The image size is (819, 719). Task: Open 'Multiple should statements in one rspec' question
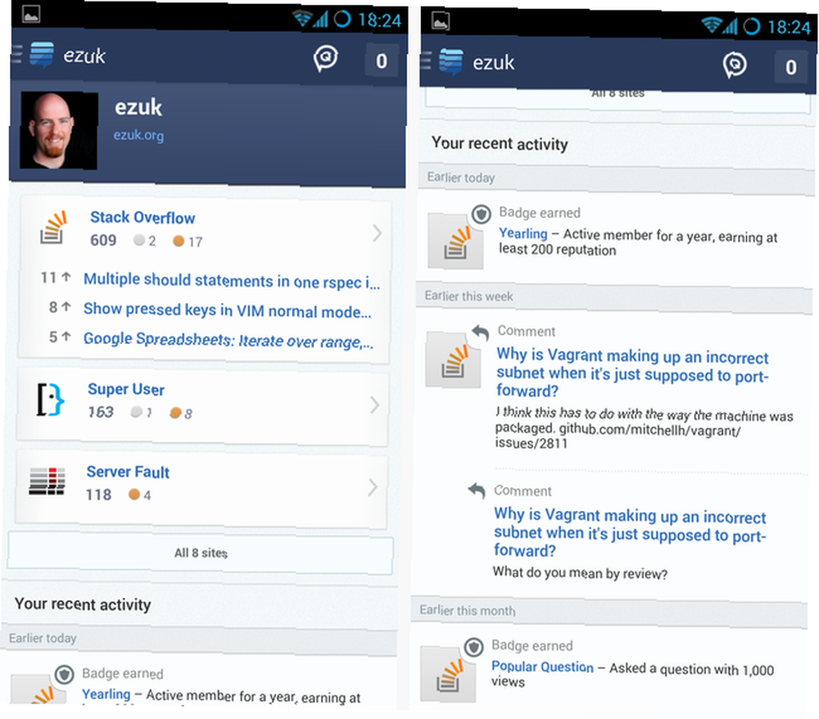point(232,282)
